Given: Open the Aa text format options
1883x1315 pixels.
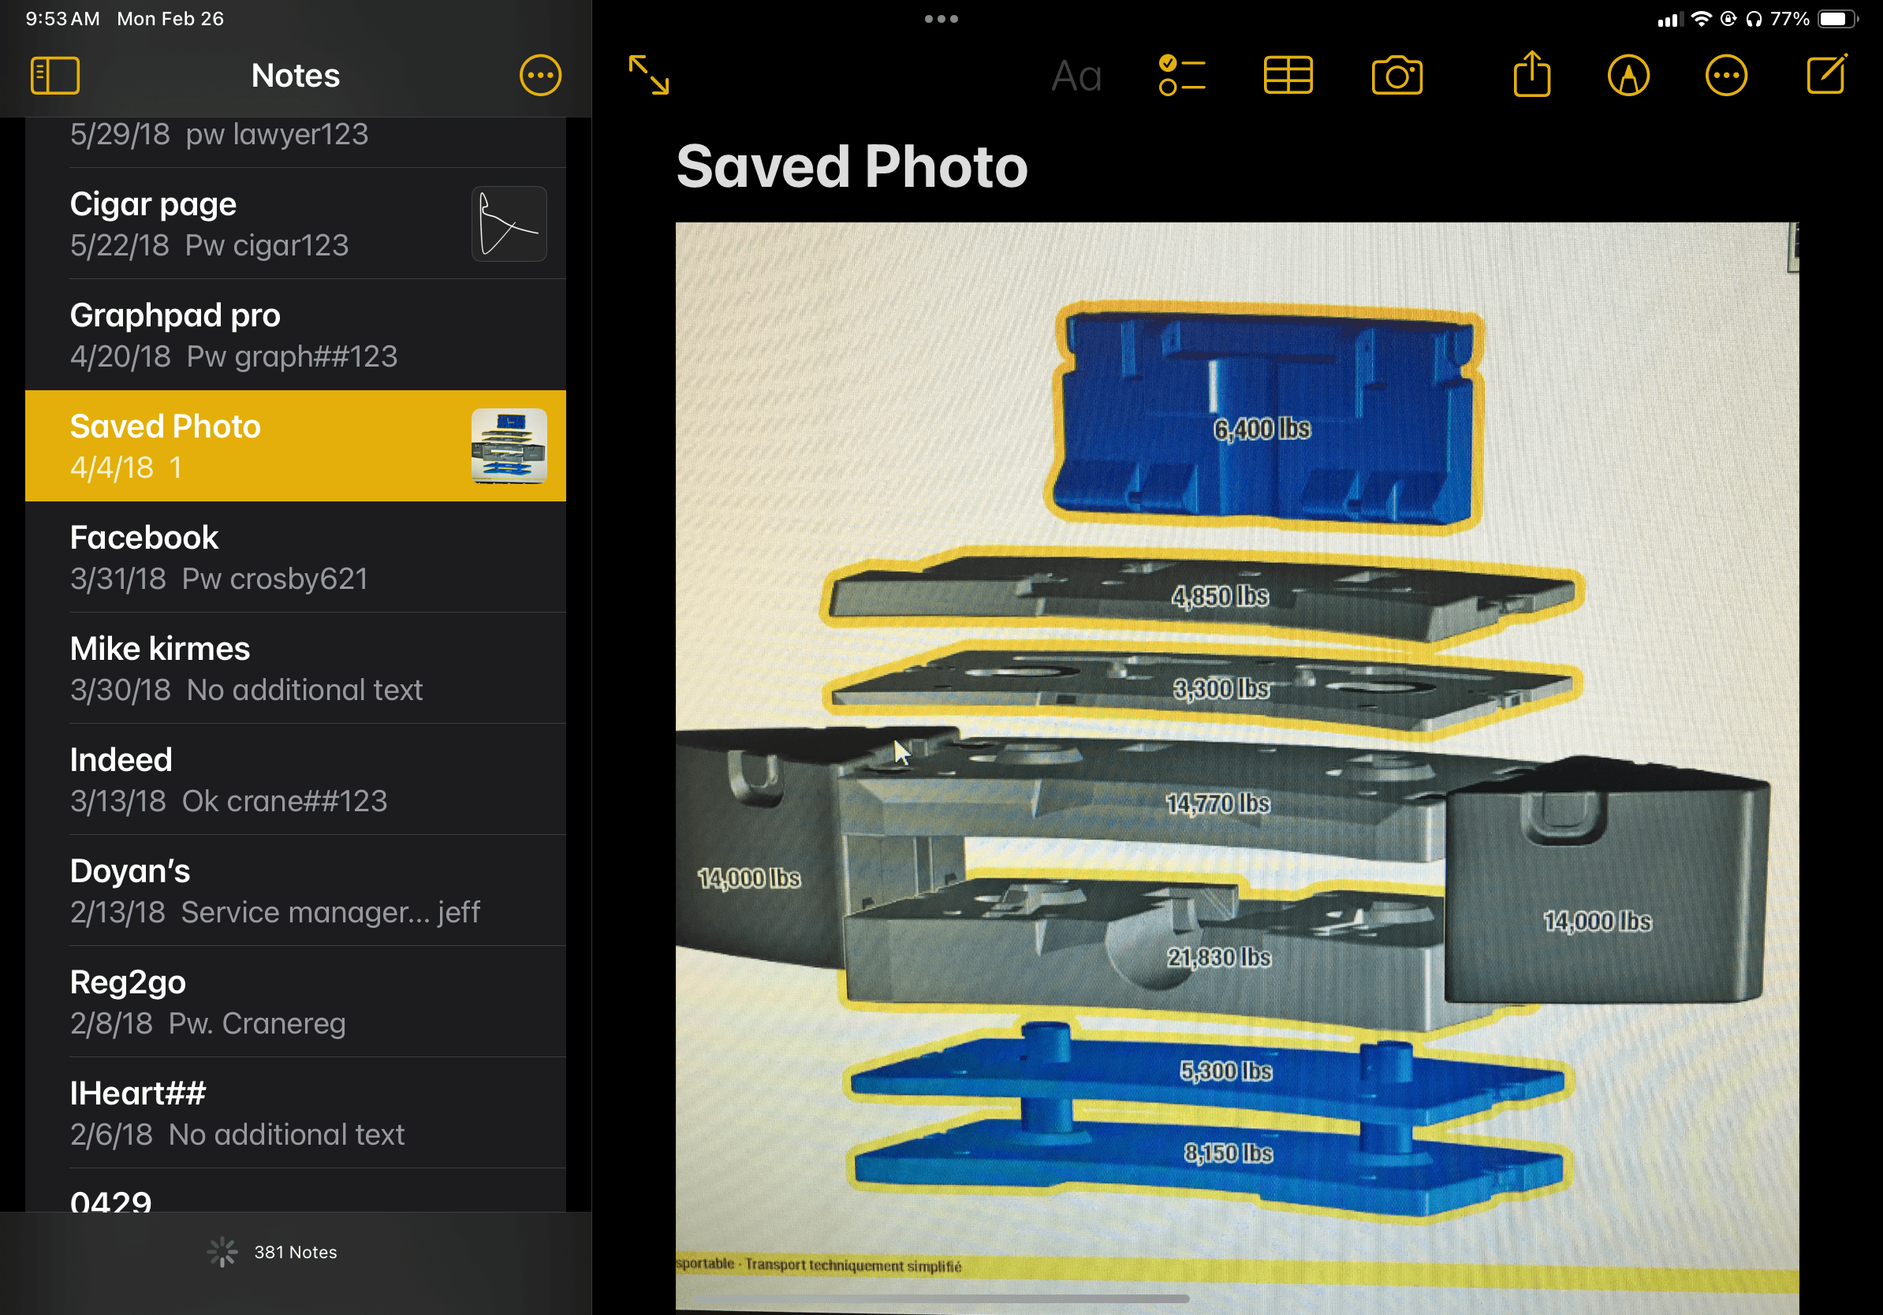Looking at the screenshot, I should [x=1076, y=76].
